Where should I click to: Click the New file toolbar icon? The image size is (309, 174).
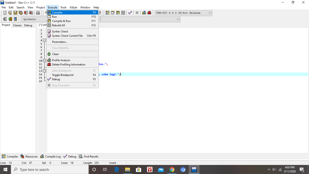click(x=5, y=13)
